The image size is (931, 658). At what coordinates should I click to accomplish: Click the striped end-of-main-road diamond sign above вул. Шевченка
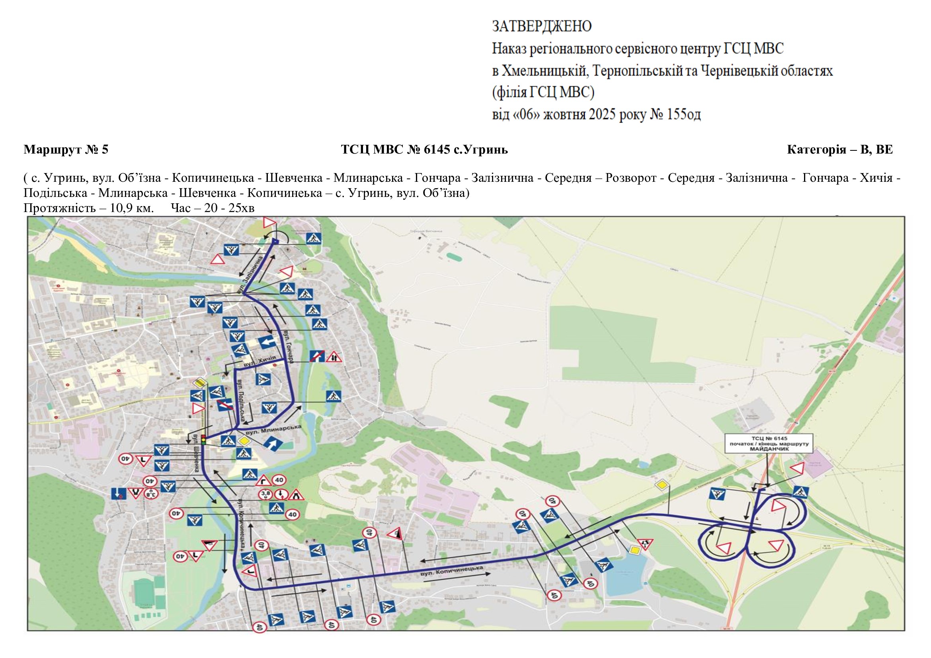[200, 382]
